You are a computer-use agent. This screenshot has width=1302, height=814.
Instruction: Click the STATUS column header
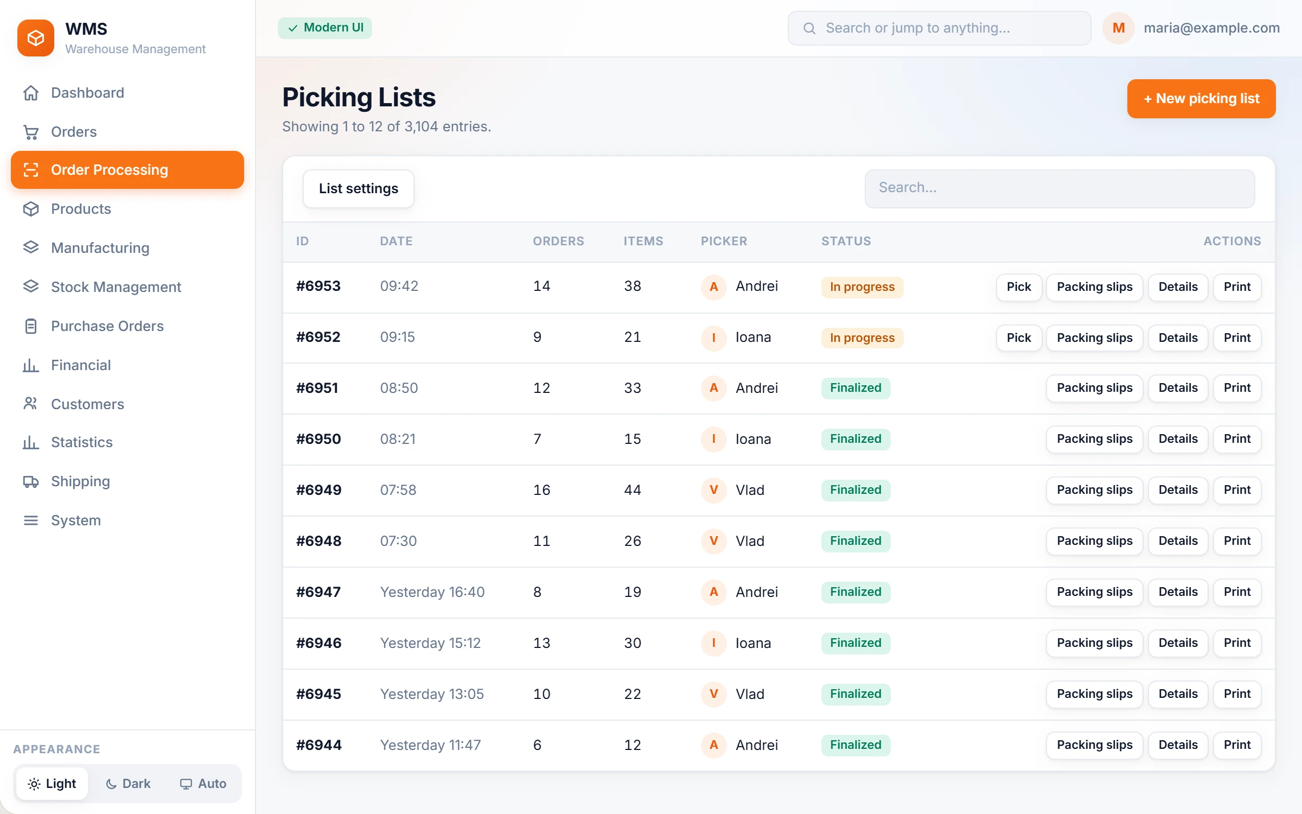tap(846, 241)
